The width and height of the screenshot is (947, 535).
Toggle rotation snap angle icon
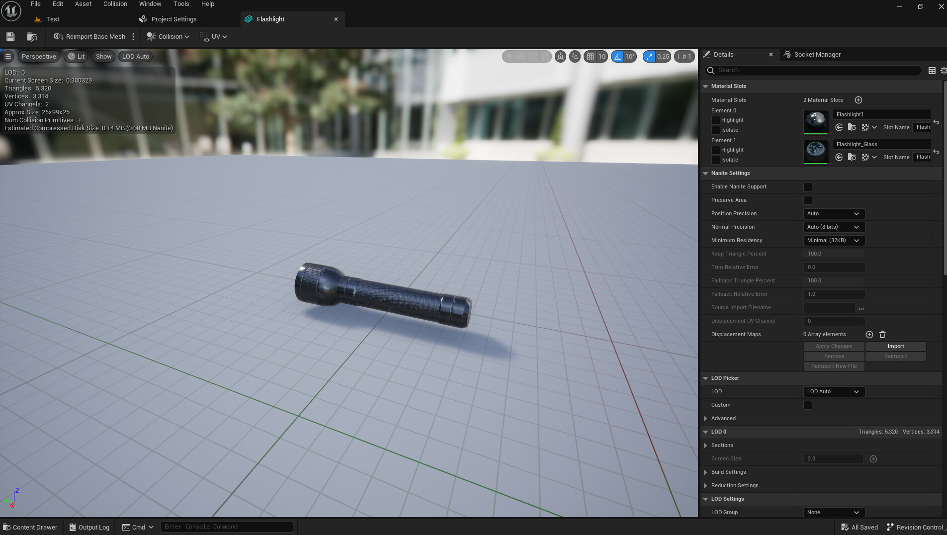[x=617, y=57]
